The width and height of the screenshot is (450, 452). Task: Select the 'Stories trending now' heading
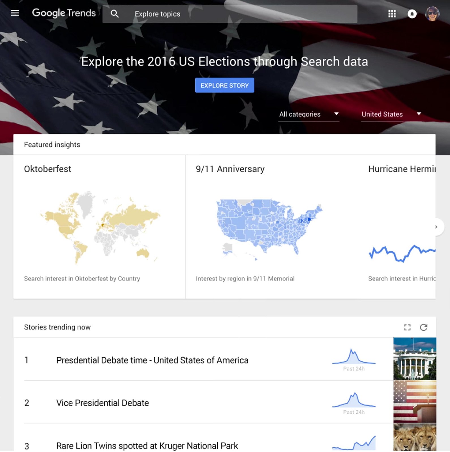57,327
